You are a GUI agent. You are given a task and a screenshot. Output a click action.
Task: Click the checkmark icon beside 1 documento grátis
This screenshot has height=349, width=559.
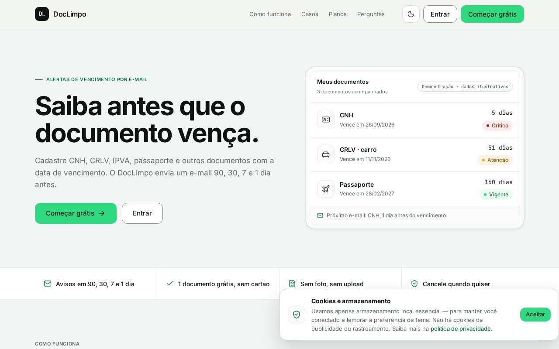[x=170, y=284]
